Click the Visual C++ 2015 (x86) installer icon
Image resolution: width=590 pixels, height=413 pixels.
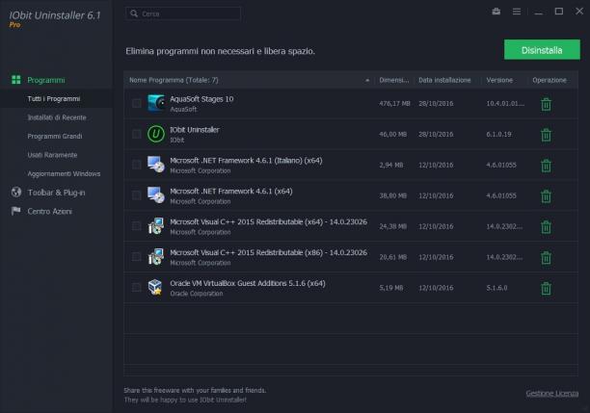pyautogui.click(x=156, y=257)
